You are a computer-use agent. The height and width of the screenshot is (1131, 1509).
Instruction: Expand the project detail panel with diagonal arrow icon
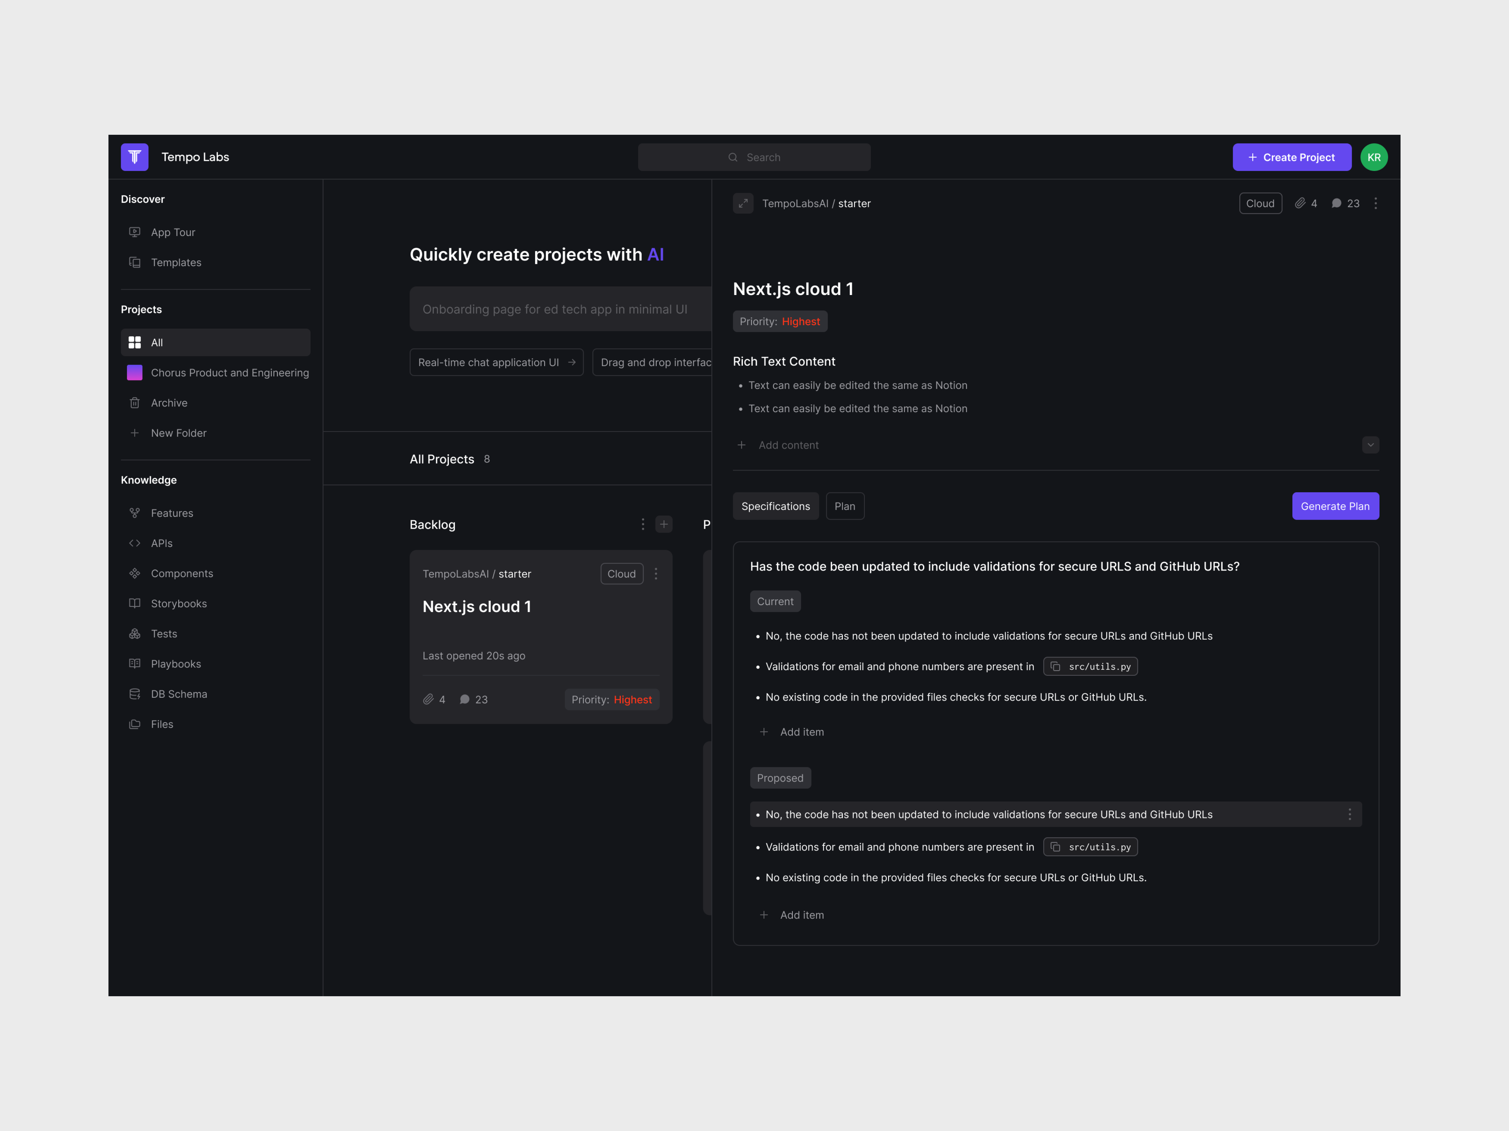[743, 203]
